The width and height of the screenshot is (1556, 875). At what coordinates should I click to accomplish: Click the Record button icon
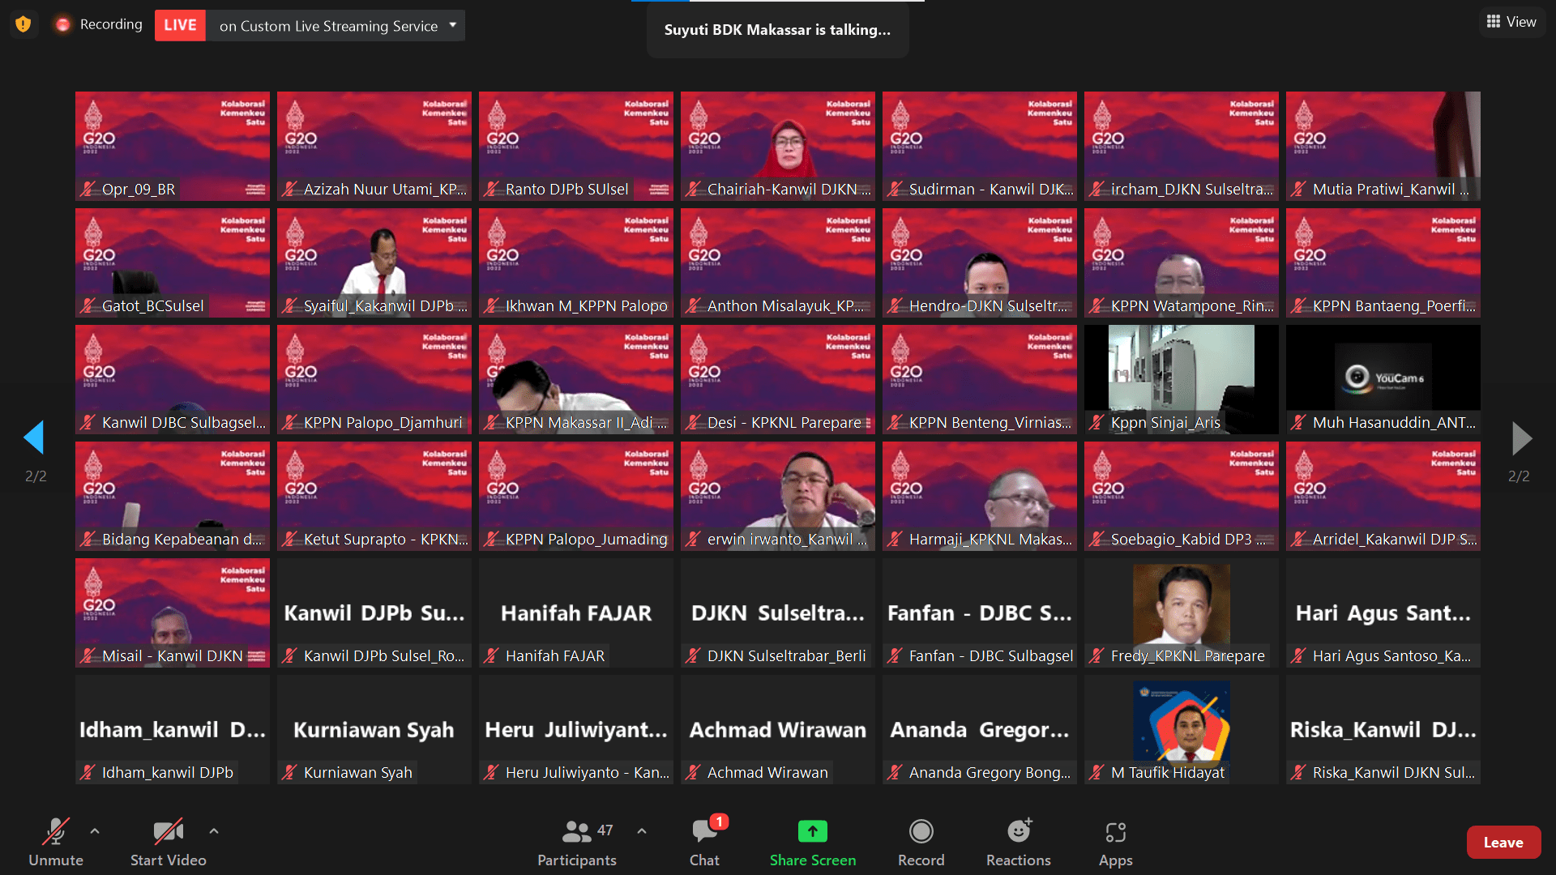point(921,832)
